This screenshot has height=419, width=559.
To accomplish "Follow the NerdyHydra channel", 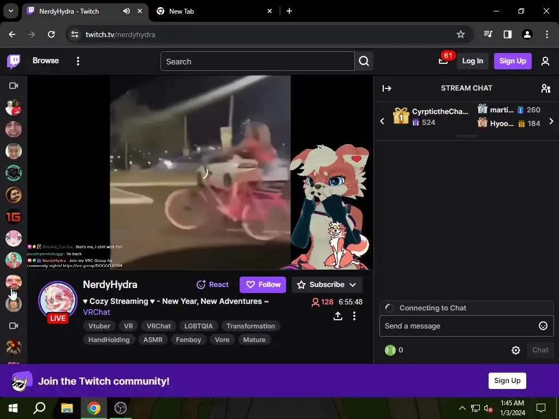I will pyautogui.click(x=263, y=285).
